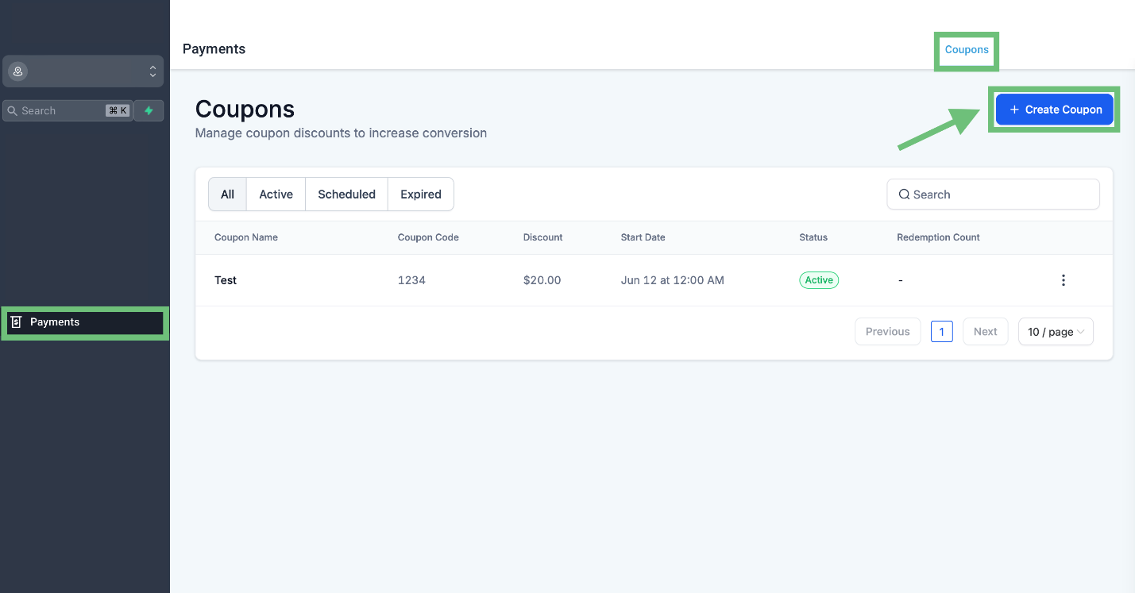Screen dimensions: 1135x593
Task: Click the lightning bolt quick actions icon
Action: coord(149,110)
